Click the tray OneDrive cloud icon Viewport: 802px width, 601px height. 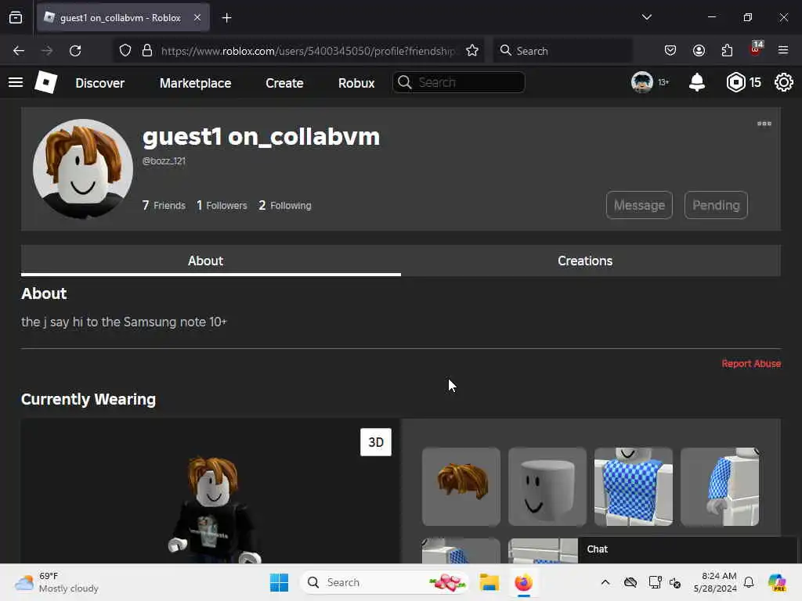click(630, 582)
